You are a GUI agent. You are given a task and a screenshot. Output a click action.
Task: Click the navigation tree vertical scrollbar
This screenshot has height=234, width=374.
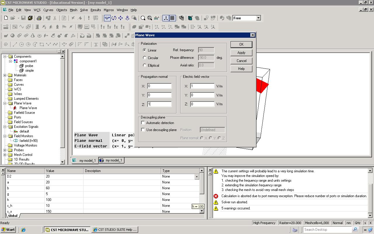pos(63,109)
